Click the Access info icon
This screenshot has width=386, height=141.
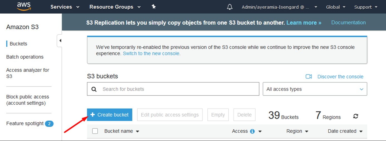coord(252,131)
